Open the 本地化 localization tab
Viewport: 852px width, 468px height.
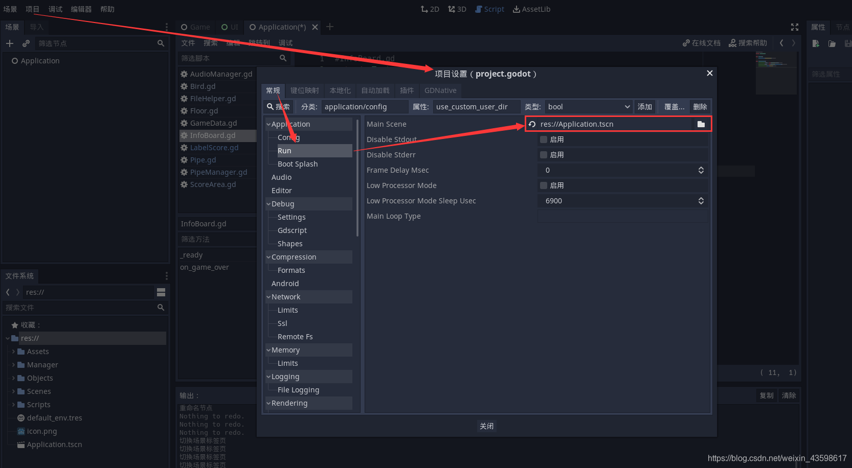coord(340,90)
